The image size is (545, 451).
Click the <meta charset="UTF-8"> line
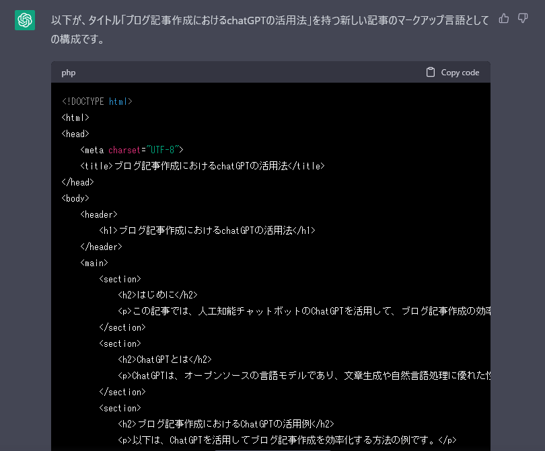click(132, 150)
